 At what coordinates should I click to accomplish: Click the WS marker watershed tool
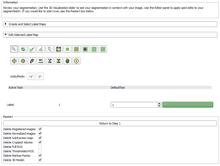tap(41, 61)
